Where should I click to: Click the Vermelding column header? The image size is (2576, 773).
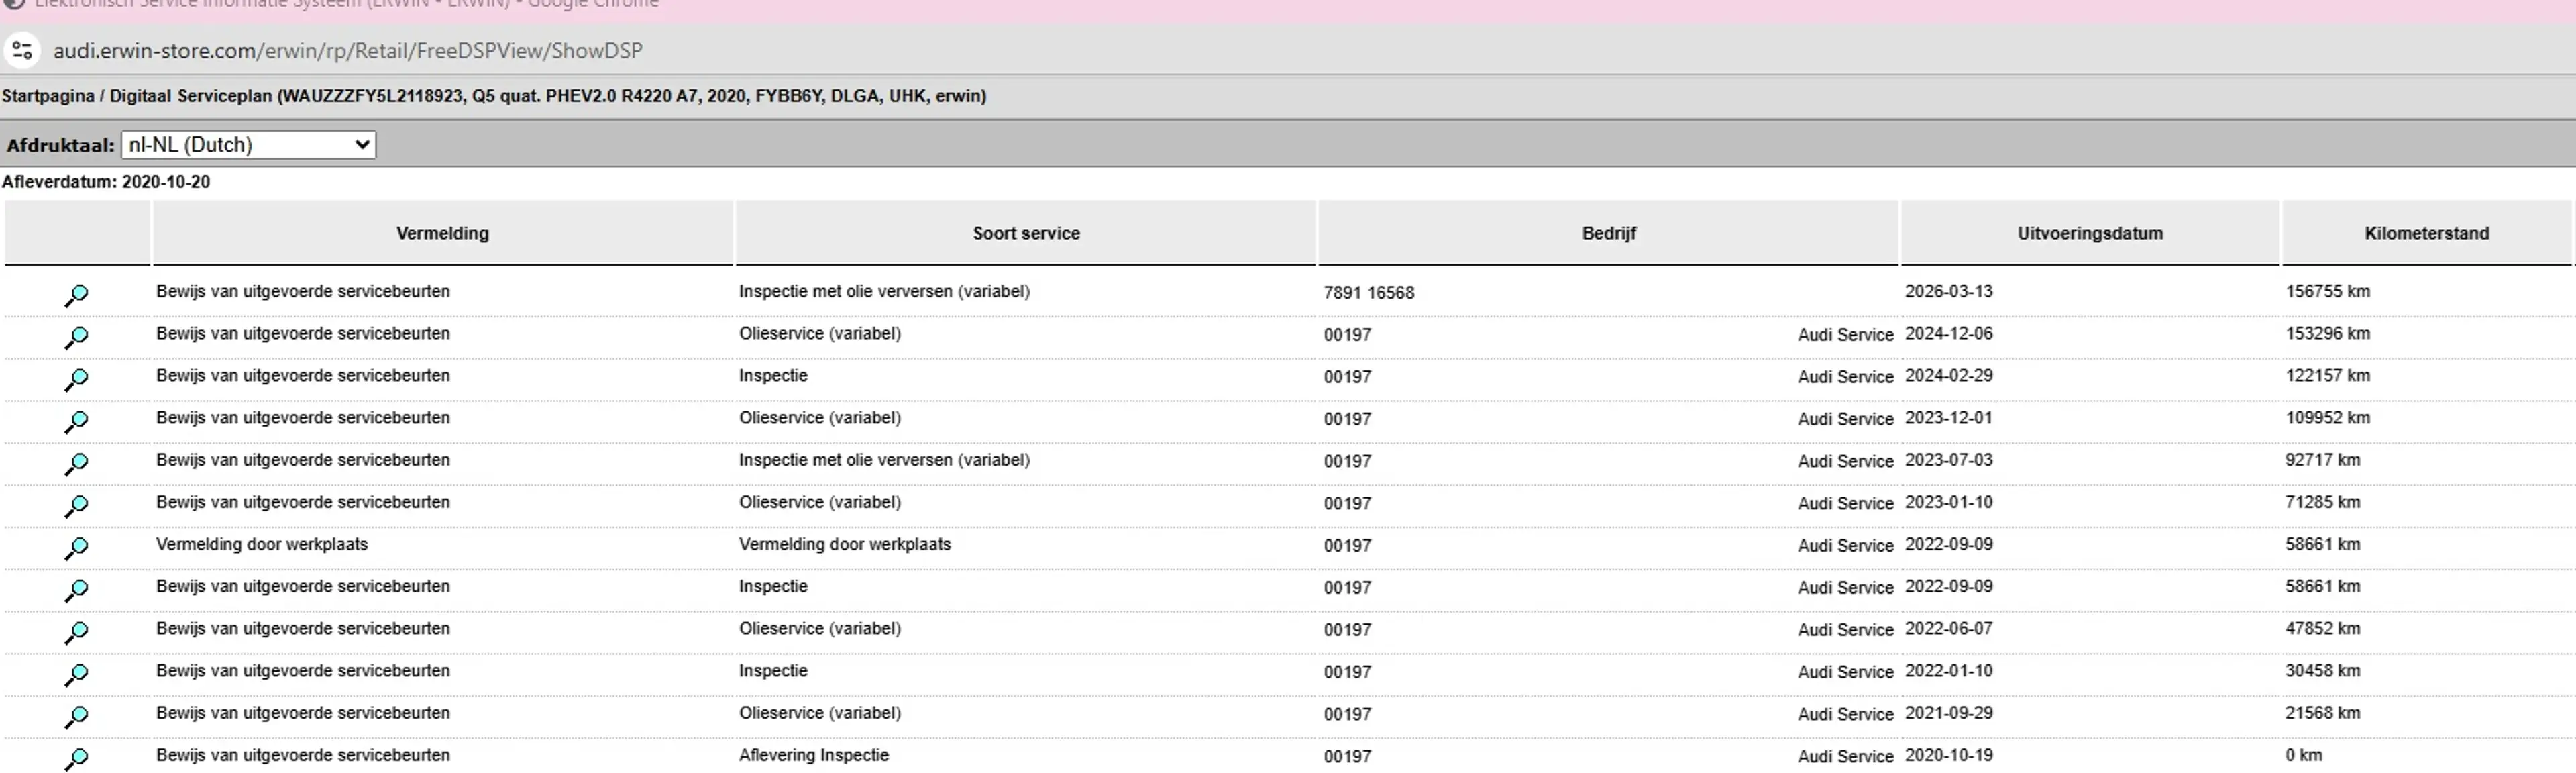pyautogui.click(x=442, y=233)
